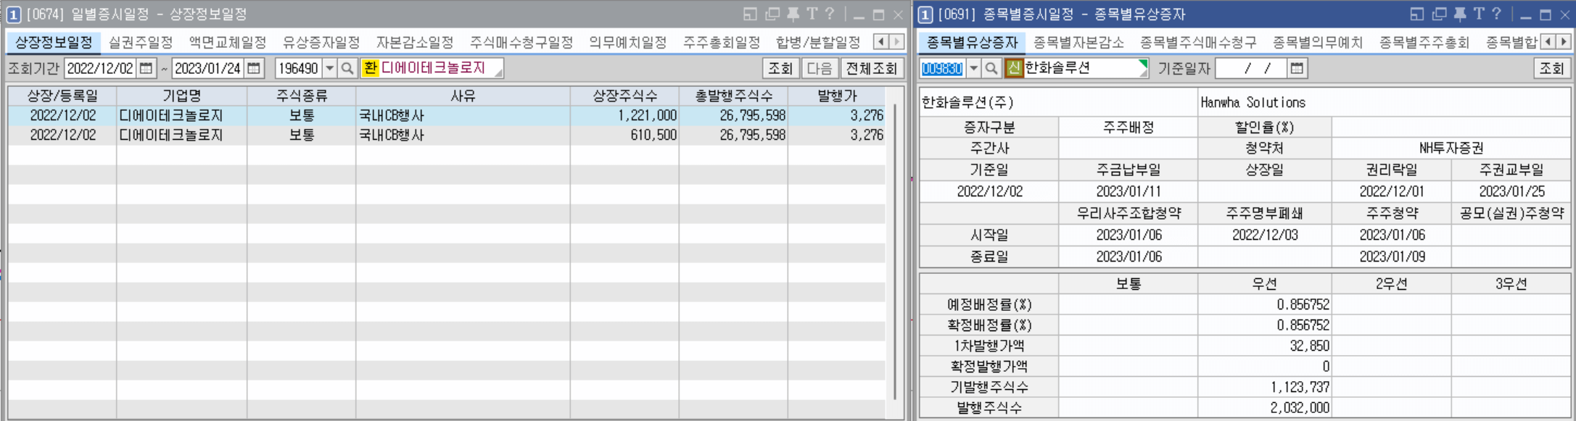
Task: Click 조회 button in 0691 window
Action: [1551, 68]
